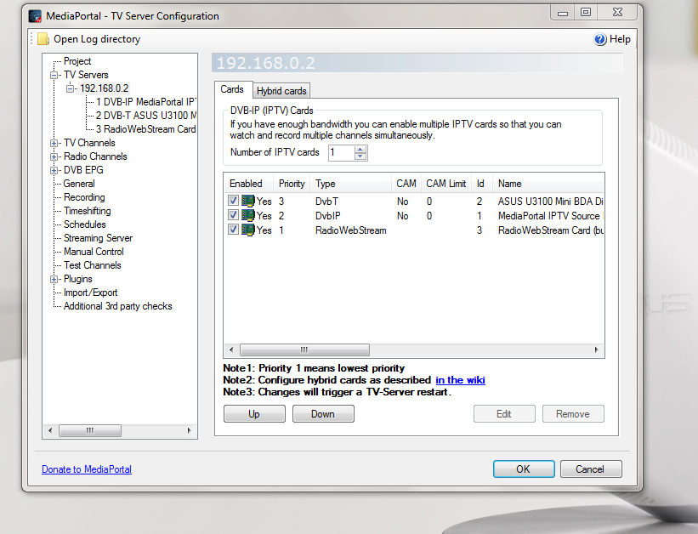Viewport: 698px width, 534px height.
Task: Select the Import/Export tree item
Action: (x=90, y=293)
